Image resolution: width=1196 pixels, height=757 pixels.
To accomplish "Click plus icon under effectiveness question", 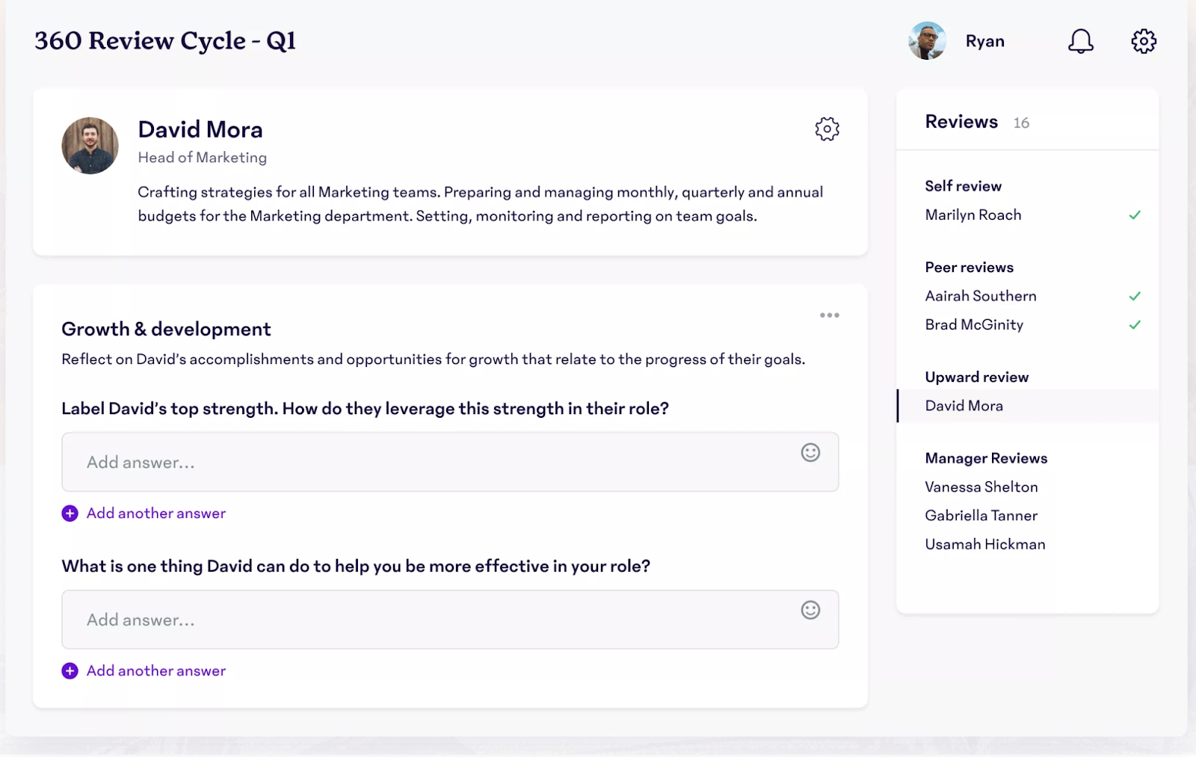I will coord(70,671).
